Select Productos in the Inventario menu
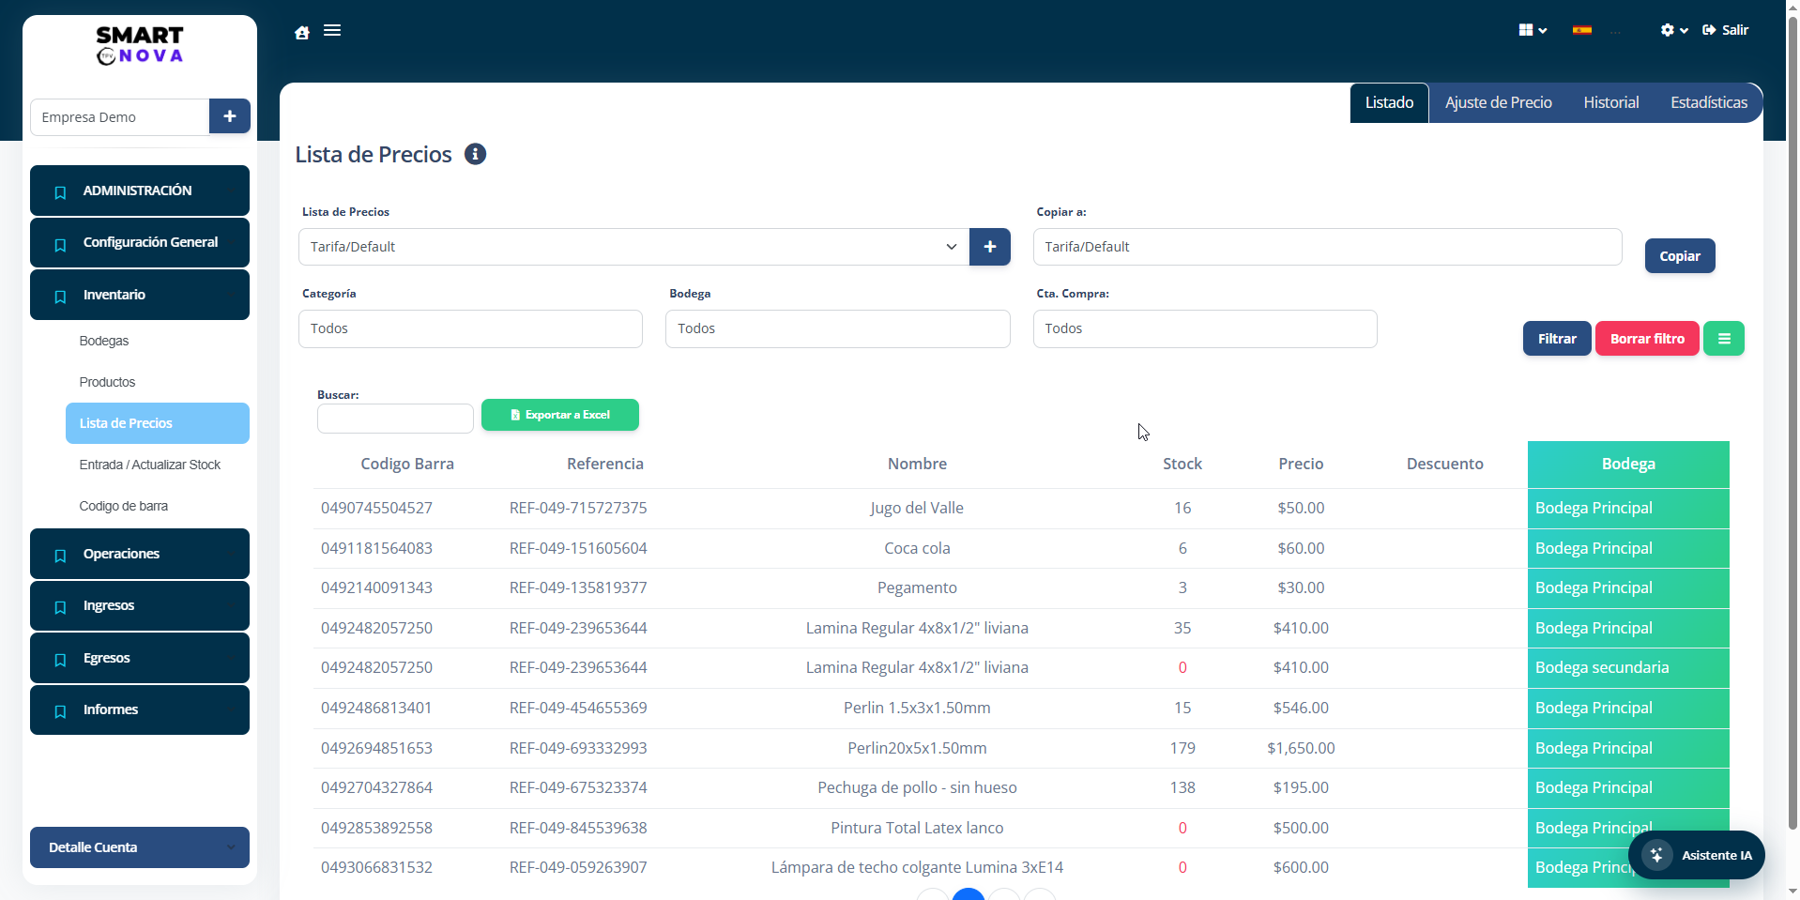The width and height of the screenshot is (1800, 900). (x=107, y=382)
